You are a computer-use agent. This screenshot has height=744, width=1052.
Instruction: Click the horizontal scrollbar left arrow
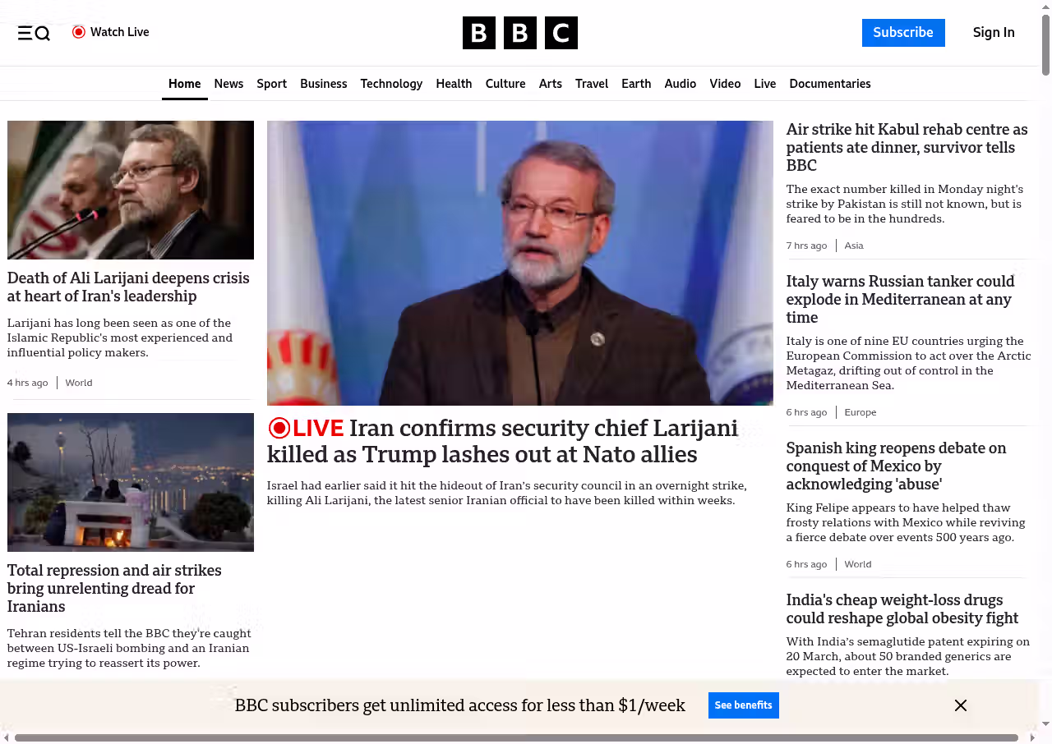click(7, 737)
